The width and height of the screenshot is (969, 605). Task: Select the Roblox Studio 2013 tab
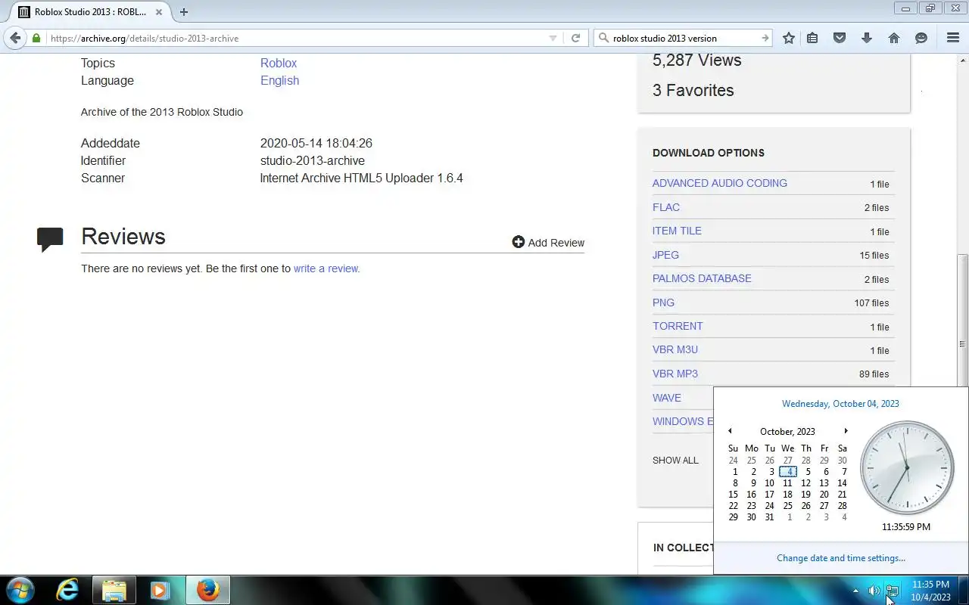point(90,12)
